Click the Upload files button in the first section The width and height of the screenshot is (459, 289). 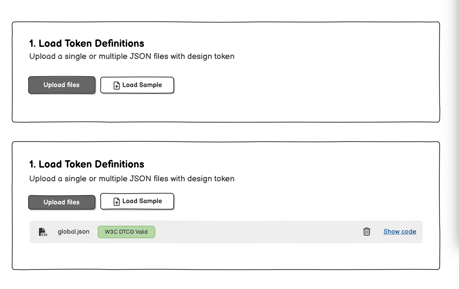61,85
